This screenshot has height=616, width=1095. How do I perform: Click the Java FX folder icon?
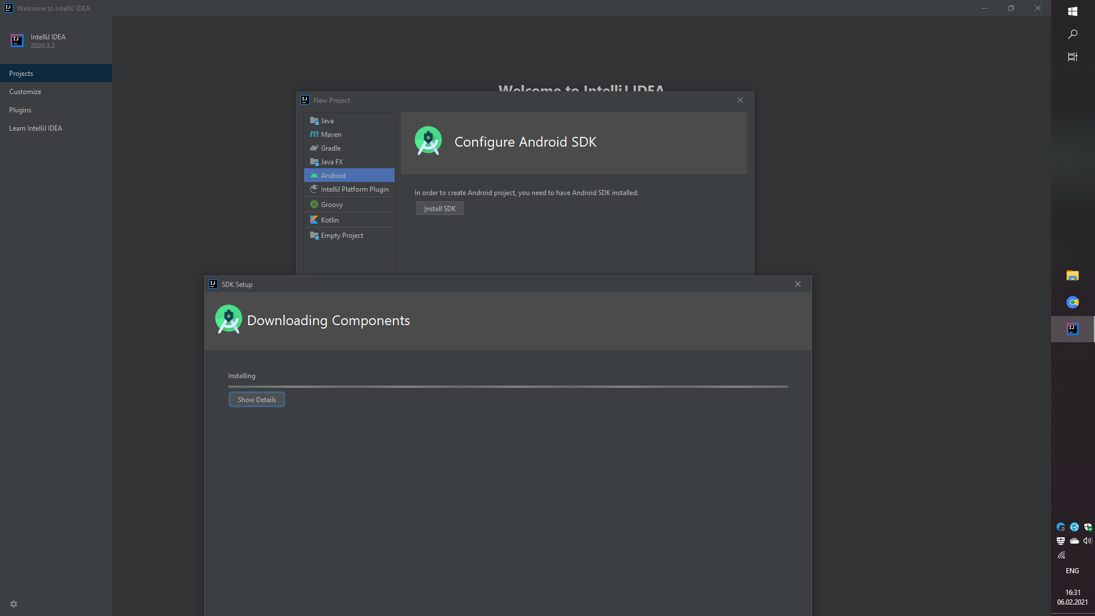point(314,162)
